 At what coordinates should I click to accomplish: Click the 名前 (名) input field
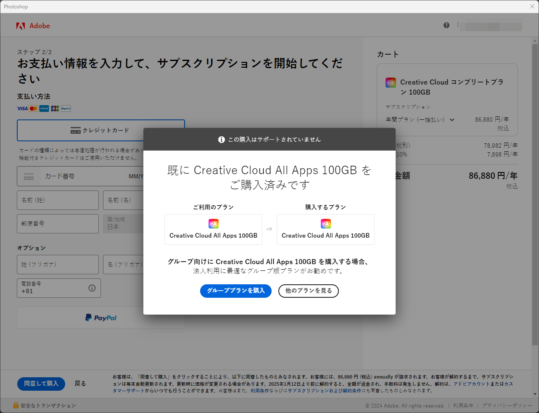pyautogui.click(x=123, y=200)
